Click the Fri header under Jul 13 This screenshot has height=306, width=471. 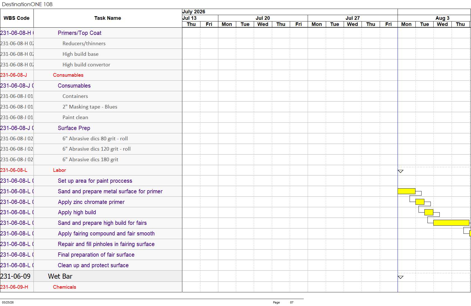(209, 24)
